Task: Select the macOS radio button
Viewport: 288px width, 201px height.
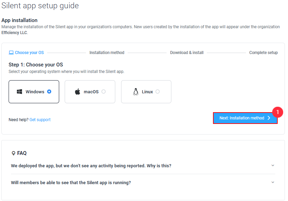Action: (x=104, y=92)
